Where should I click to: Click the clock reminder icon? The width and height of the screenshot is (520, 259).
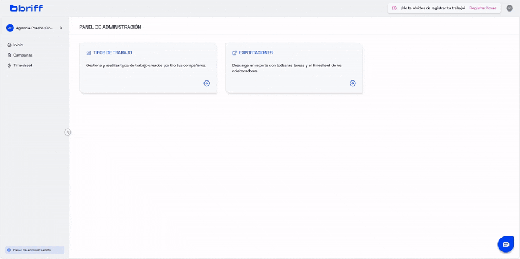(x=394, y=8)
